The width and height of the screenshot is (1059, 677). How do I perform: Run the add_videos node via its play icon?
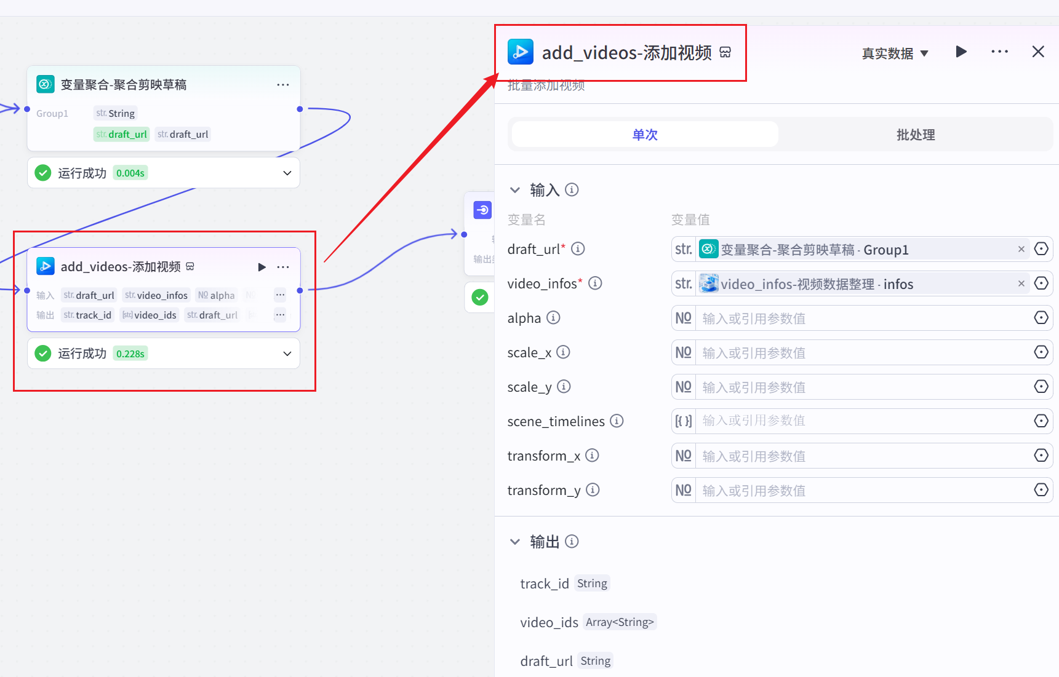pos(262,267)
